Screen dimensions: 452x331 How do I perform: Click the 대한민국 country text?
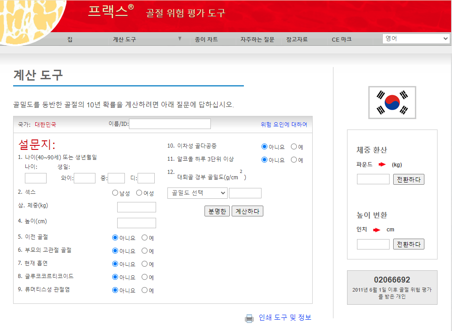tap(46, 125)
